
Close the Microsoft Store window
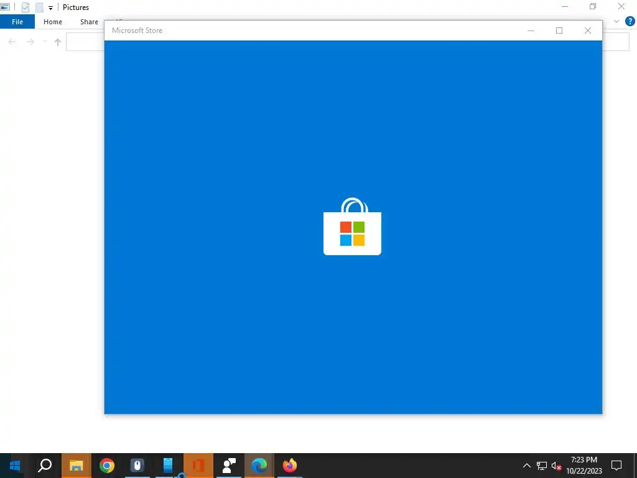pos(587,30)
